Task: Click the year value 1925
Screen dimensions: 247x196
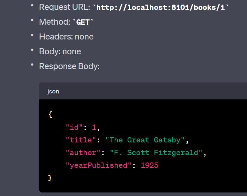Action: pos(150,165)
